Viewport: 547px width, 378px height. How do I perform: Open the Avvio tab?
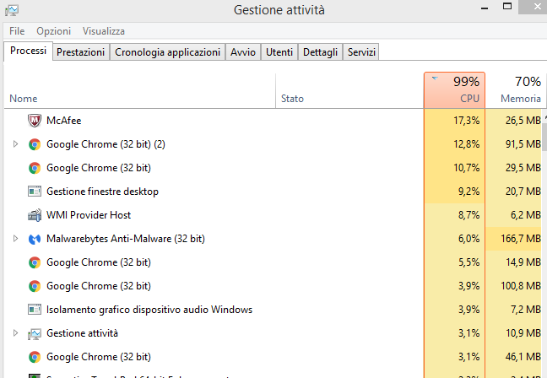coord(243,52)
